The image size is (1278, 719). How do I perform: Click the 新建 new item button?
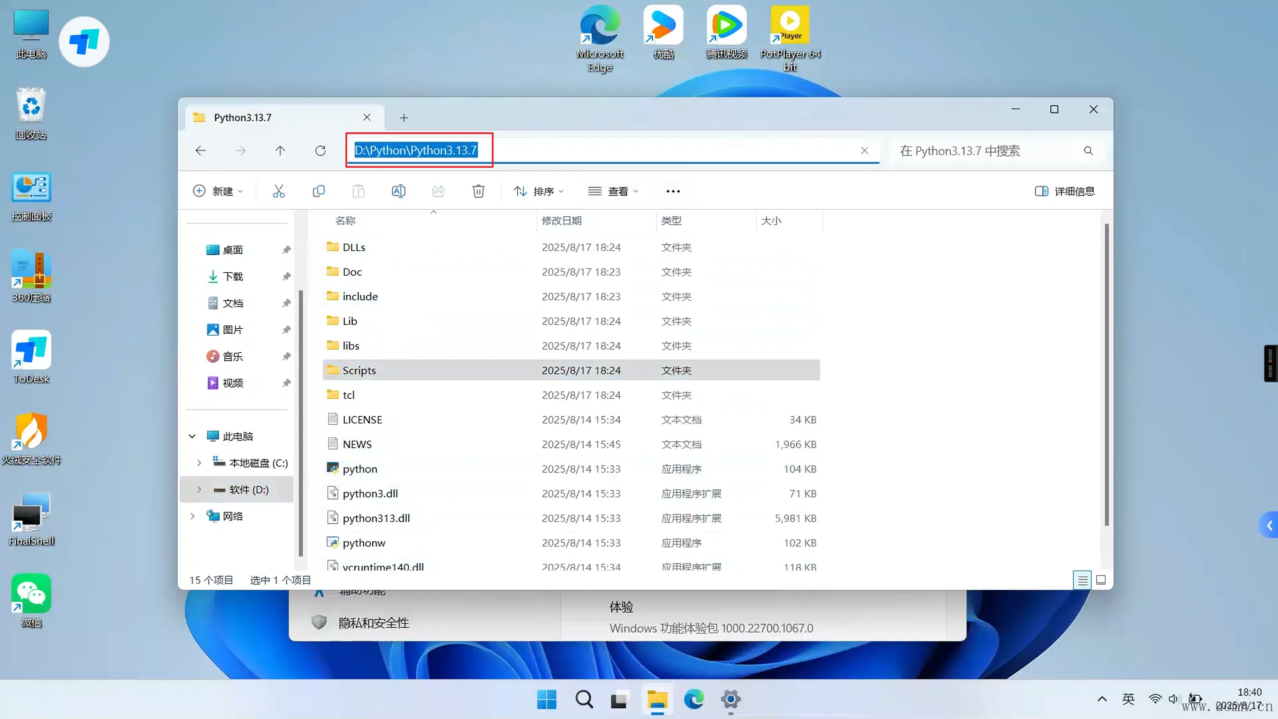[218, 191]
